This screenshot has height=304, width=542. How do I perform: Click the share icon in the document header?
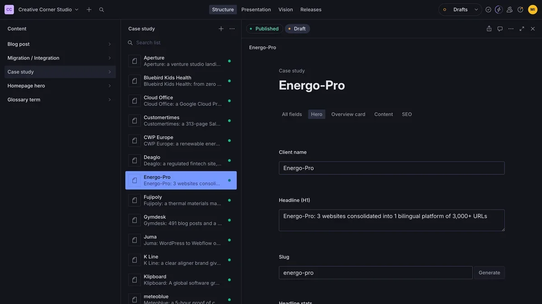tap(489, 29)
